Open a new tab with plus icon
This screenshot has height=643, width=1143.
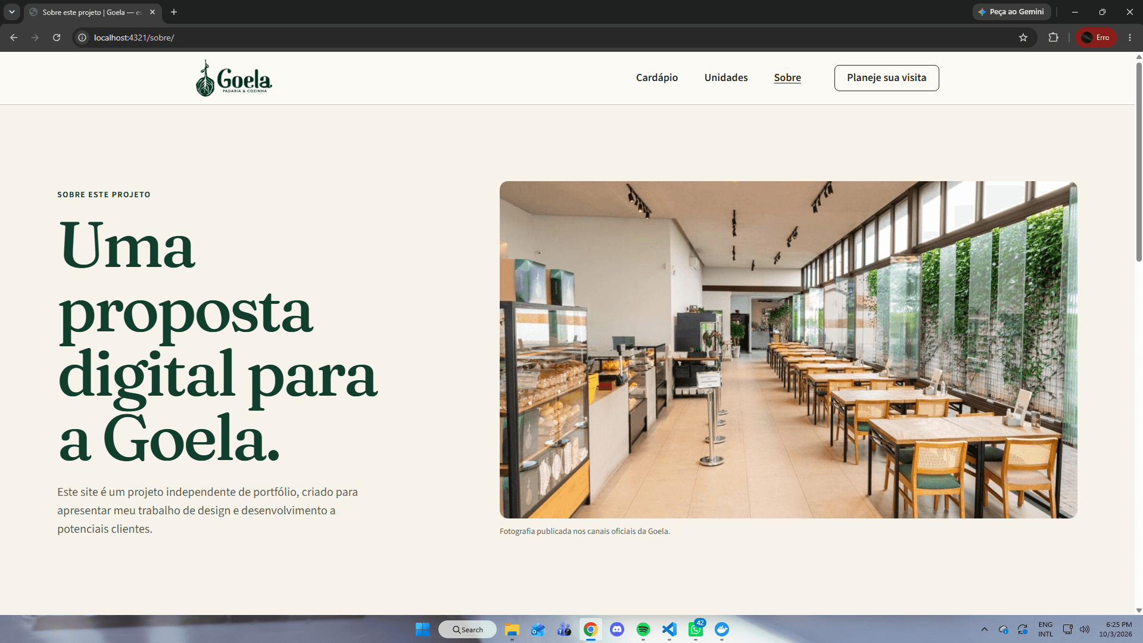point(174,12)
